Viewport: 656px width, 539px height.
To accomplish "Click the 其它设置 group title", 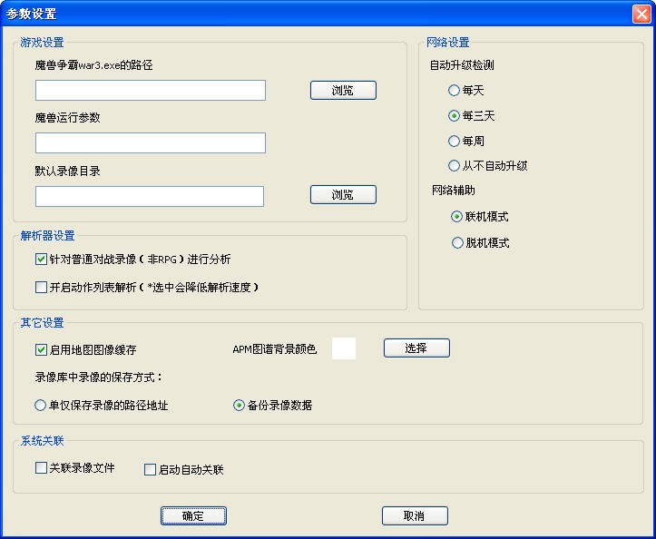I will [x=42, y=323].
